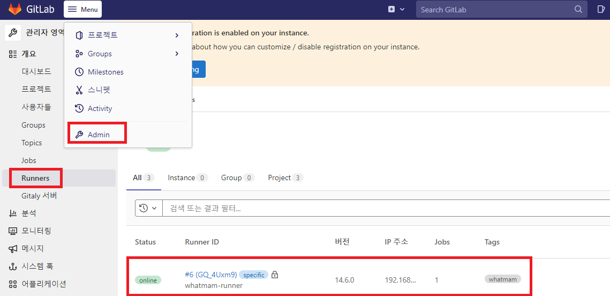
Task: Click the 스니펫 scissors icon
Action: tap(79, 91)
